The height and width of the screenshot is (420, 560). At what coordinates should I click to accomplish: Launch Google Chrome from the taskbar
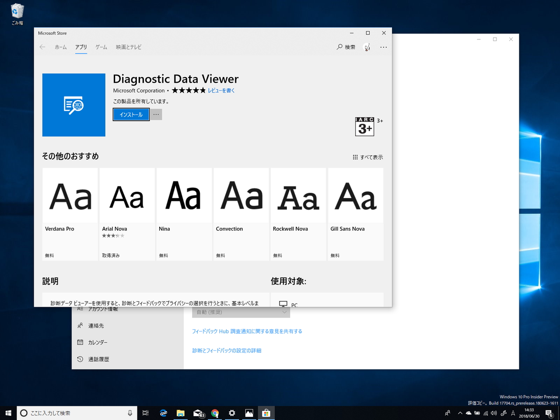pyautogui.click(x=215, y=413)
